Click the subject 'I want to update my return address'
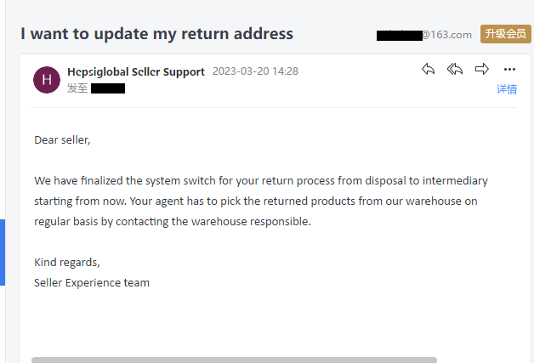This screenshot has width=534, height=363. coord(156,34)
